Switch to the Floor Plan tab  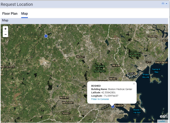click(10, 13)
